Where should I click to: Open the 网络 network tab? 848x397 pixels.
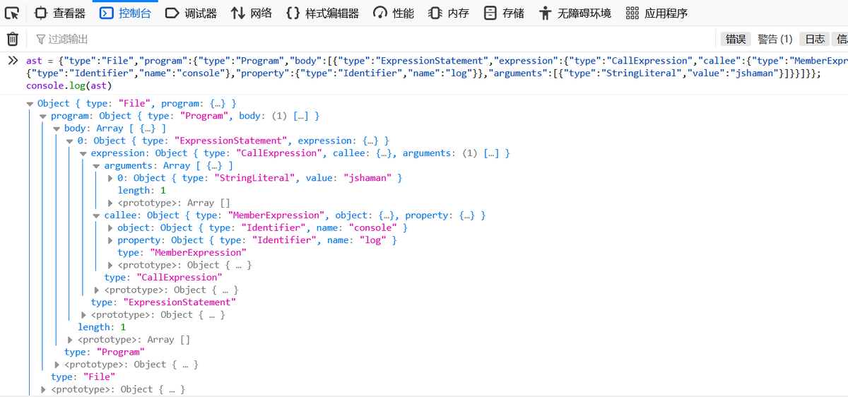tap(252, 13)
